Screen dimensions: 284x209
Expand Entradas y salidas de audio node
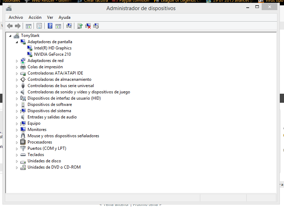click(17, 117)
